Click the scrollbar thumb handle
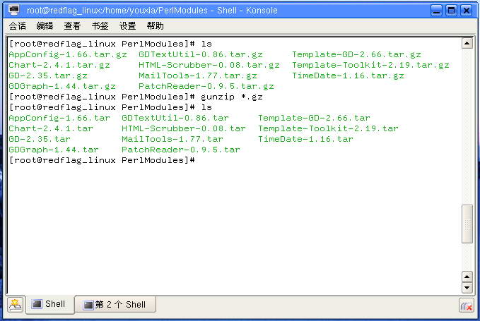480x321 pixels. (467, 224)
